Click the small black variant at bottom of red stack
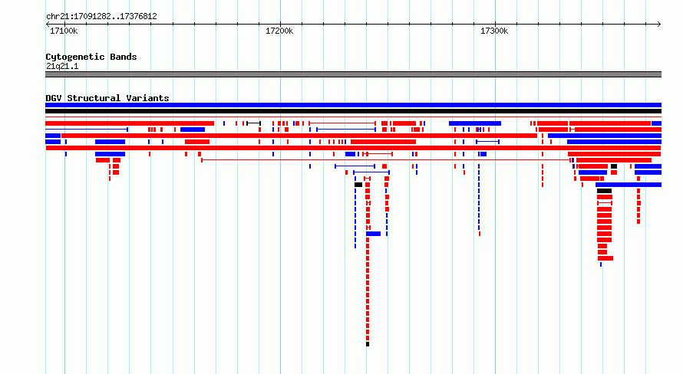The height and width of the screenshot is (374, 683). coord(368,344)
